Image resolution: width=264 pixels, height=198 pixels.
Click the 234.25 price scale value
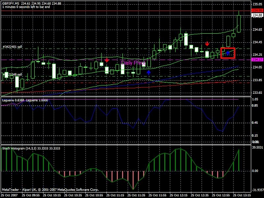[257, 55]
